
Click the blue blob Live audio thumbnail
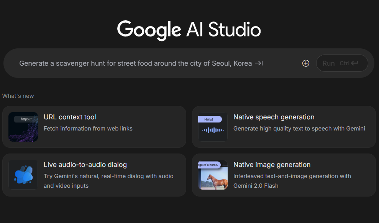[23, 175]
